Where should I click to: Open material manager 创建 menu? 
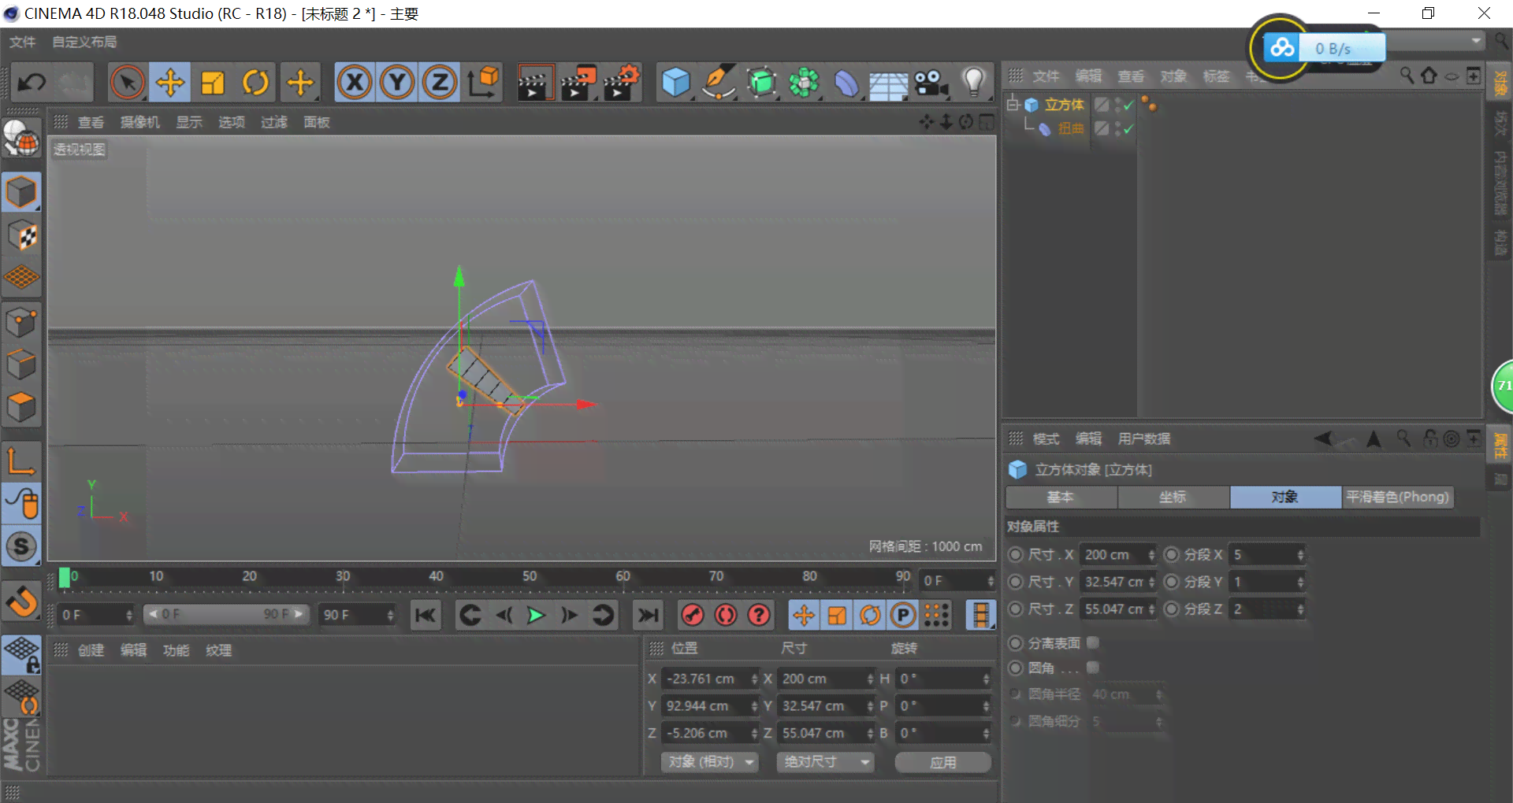(x=91, y=650)
